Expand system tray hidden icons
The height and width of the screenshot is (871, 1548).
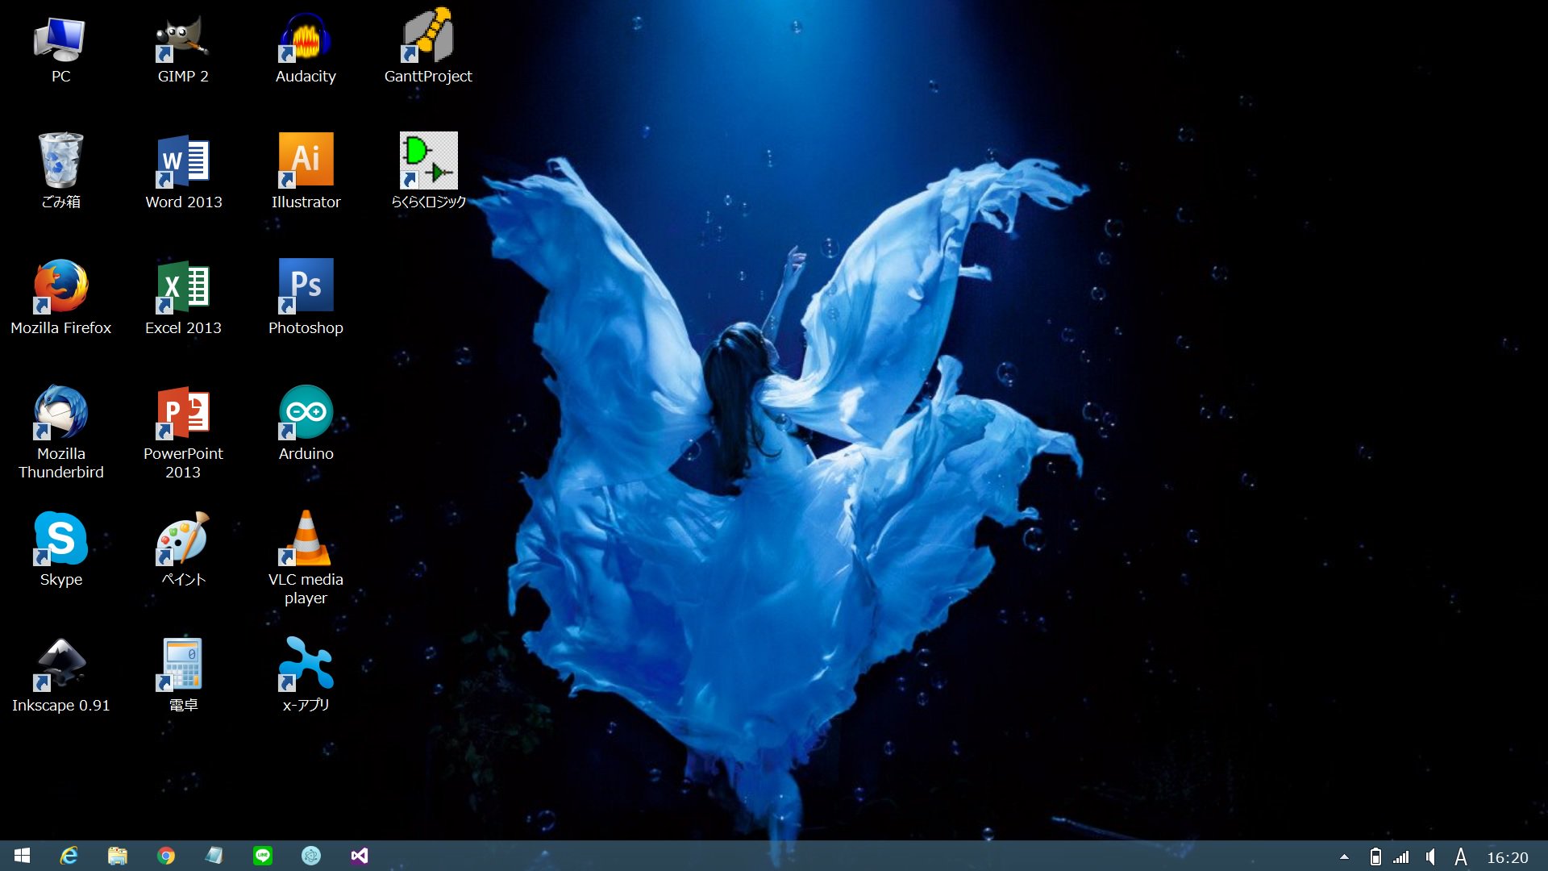[1345, 854]
